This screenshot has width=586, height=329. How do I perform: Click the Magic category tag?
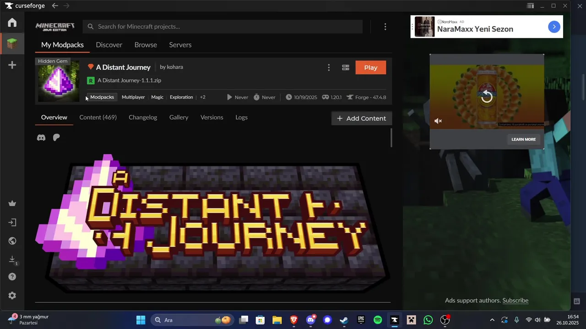(x=157, y=97)
